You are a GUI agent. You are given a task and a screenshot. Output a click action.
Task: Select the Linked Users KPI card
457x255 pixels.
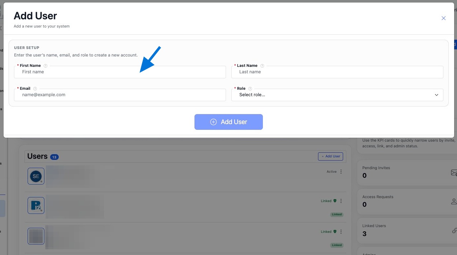tap(407, 230)
